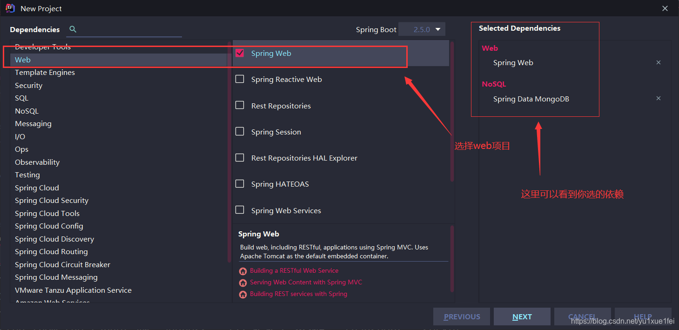Screen dimensions: 679x330
Task: Check the Spring HATEOAS checkbox
Action: tap(240, 184)
